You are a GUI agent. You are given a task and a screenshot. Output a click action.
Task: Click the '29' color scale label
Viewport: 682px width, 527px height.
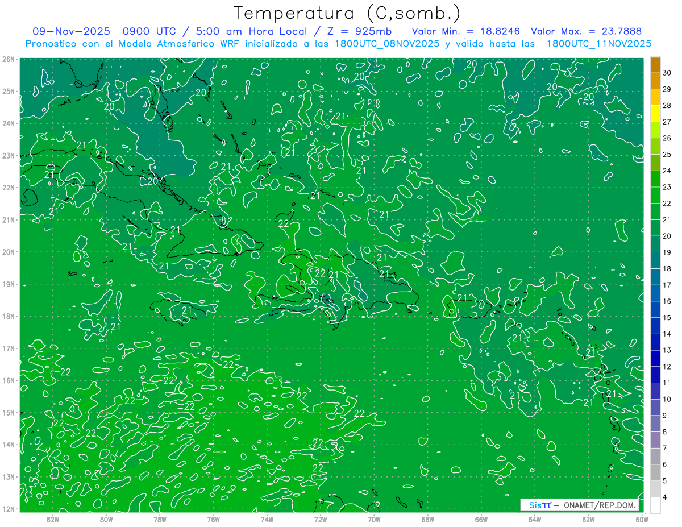667,89
